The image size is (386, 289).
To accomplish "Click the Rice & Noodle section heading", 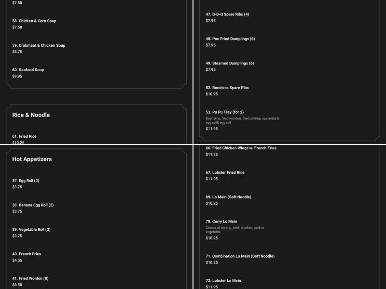I will coord(31,115).
